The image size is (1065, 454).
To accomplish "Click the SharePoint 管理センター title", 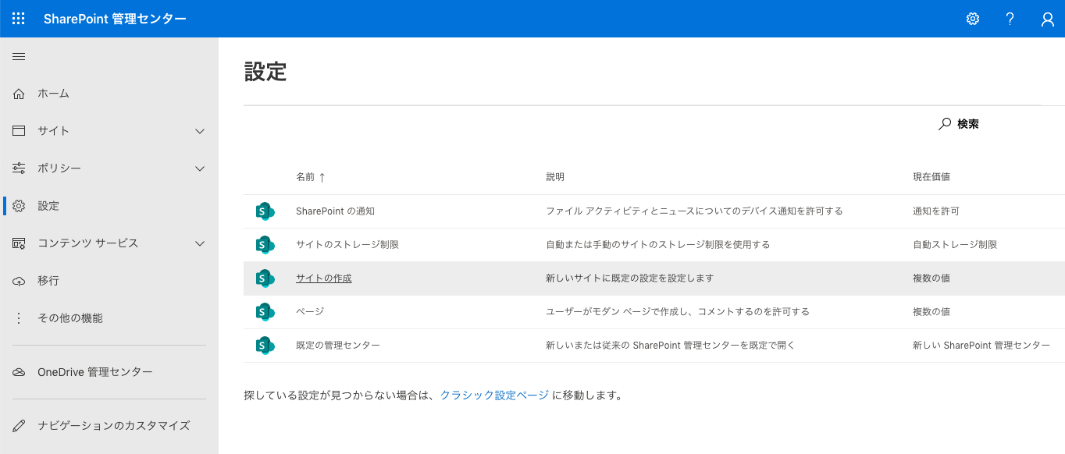I will coord(116,19).
